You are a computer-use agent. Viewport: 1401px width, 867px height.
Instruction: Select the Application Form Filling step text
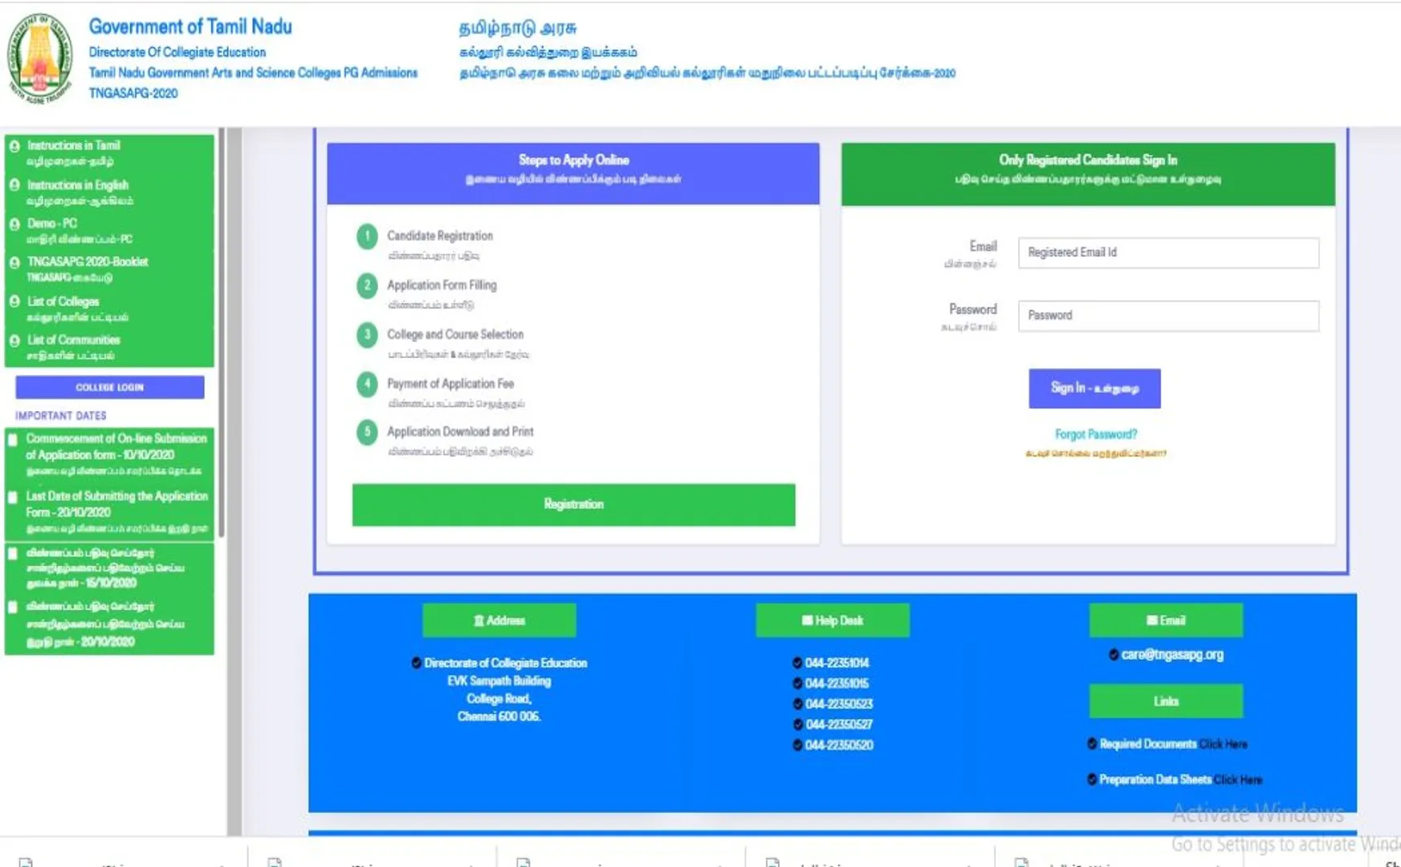pyautogui.click(x=442, y=285)
